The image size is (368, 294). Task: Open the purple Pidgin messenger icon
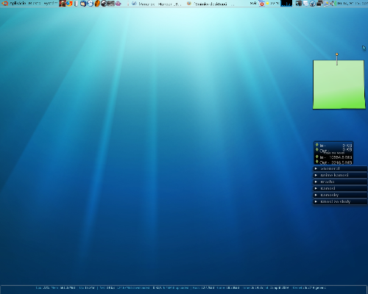[118, 4]
